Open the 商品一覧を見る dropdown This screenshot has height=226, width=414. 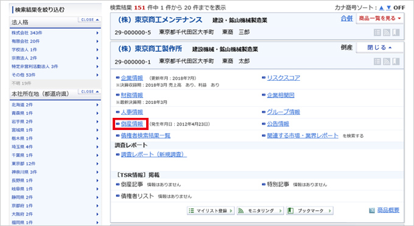pyautogui.click(x=380, y=18)
